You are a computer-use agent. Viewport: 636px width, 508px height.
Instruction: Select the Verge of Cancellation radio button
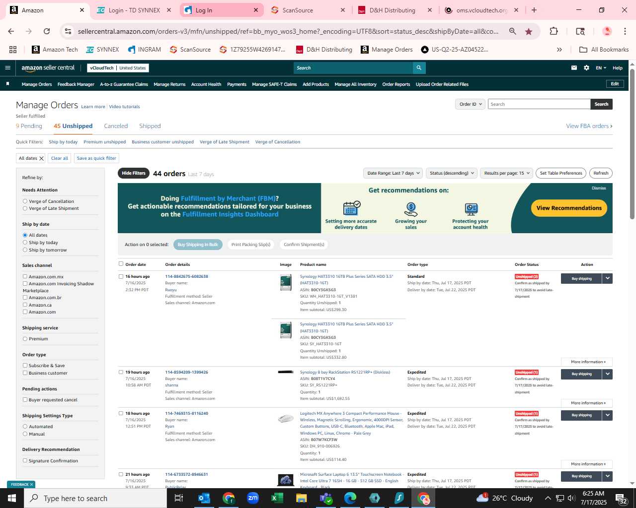(25, 201)
